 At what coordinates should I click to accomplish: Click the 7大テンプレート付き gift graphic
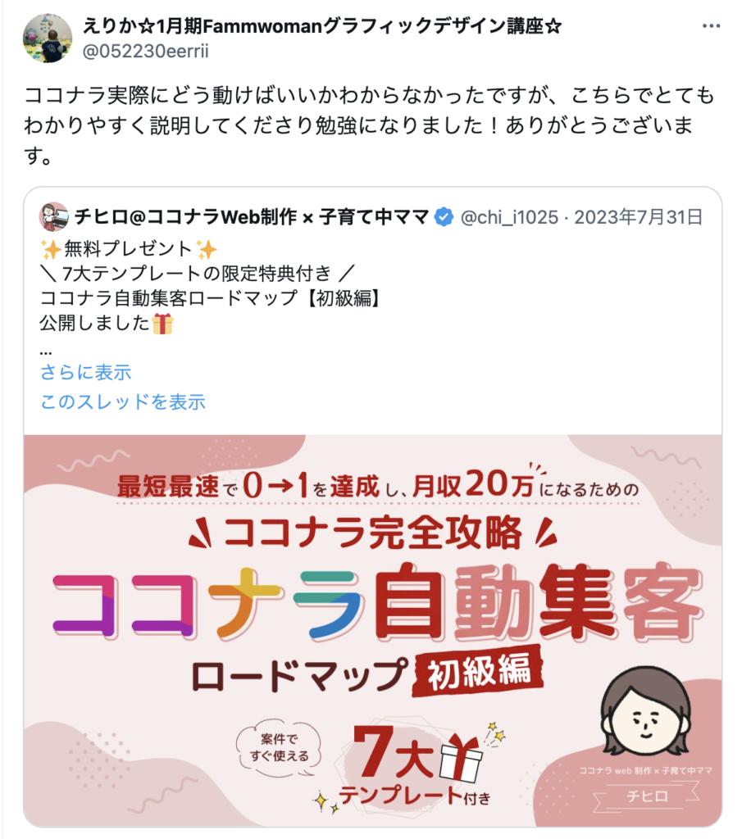[415, 765]
